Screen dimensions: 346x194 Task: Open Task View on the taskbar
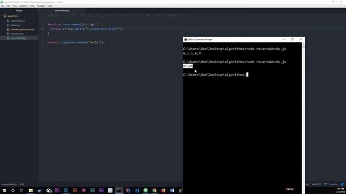(x=22, y=190)
